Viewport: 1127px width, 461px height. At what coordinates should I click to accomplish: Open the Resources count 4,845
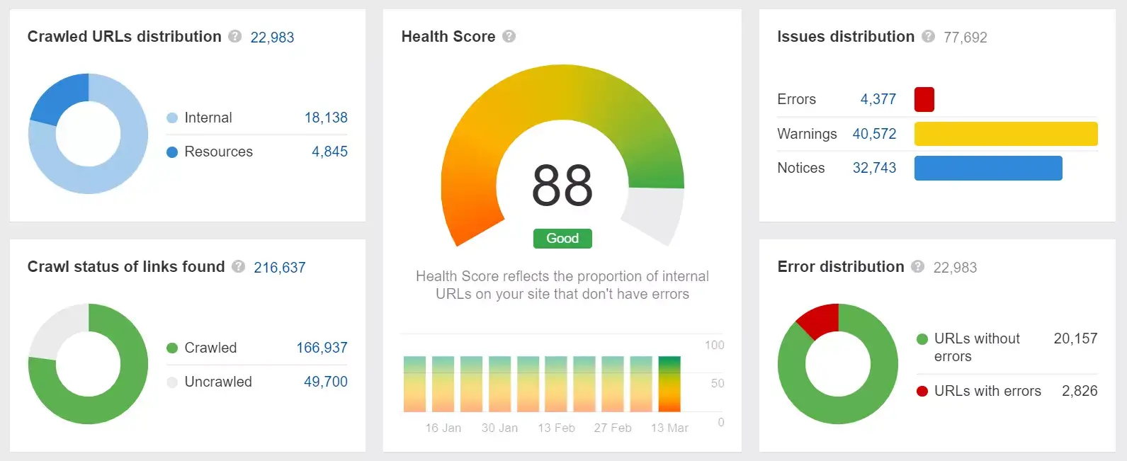(x=329, y=152)
